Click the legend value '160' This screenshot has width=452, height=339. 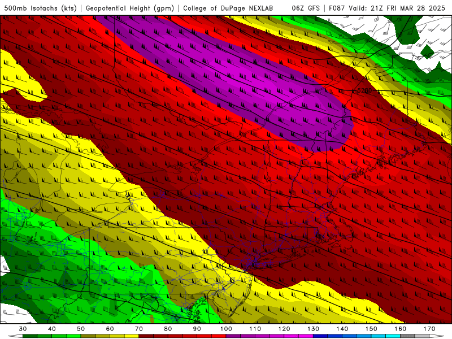[x=401, y=329]
